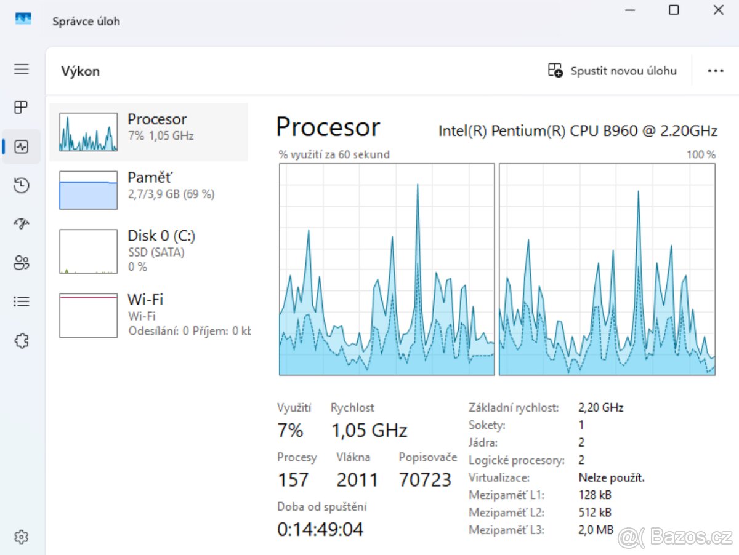Screen dimensions: 739x555
Task: Open Task Manager settings gear
Action: pos(21,536)
